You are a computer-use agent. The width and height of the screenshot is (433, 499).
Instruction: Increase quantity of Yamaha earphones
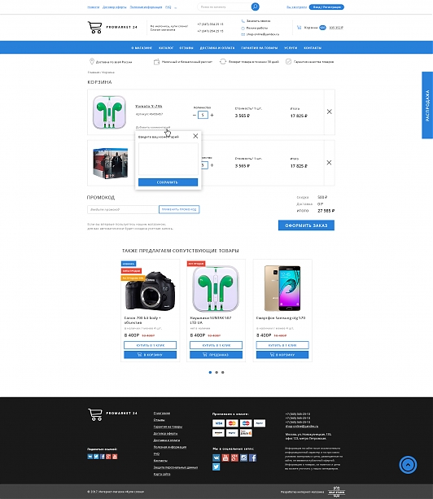(x=212, y=116)
